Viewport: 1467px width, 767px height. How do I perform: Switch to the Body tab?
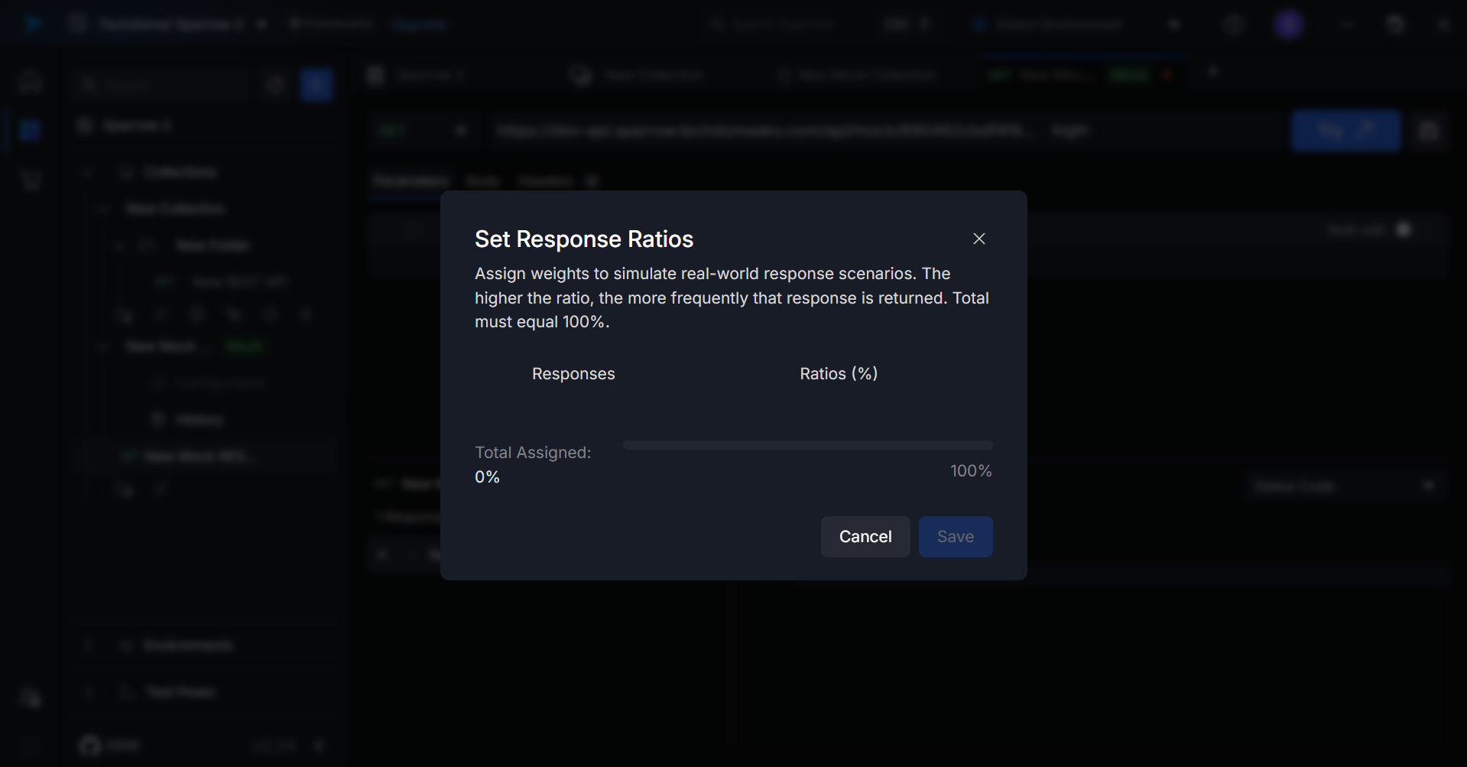pos(482,181)
